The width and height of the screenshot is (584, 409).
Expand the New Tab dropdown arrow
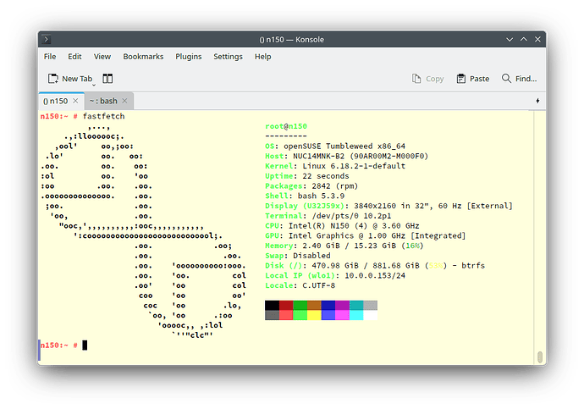coord(94,85)
